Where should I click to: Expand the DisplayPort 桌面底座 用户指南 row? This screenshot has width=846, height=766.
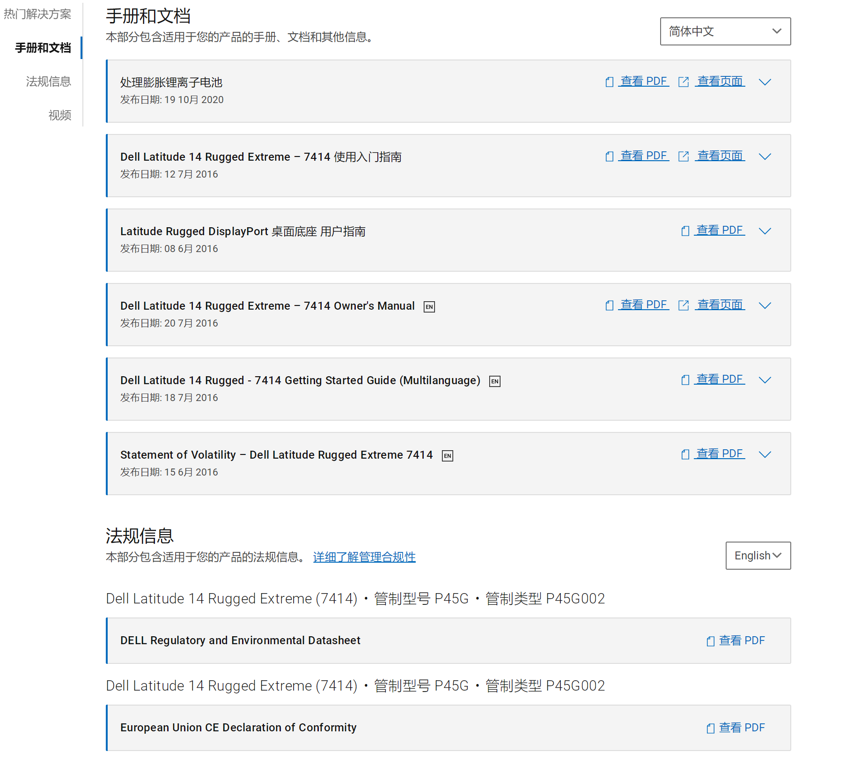(x=765, y=231)
